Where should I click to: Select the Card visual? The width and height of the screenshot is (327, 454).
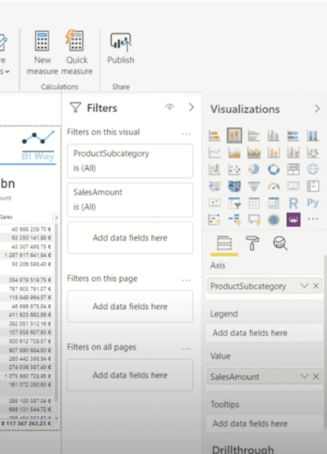(293, 186)
